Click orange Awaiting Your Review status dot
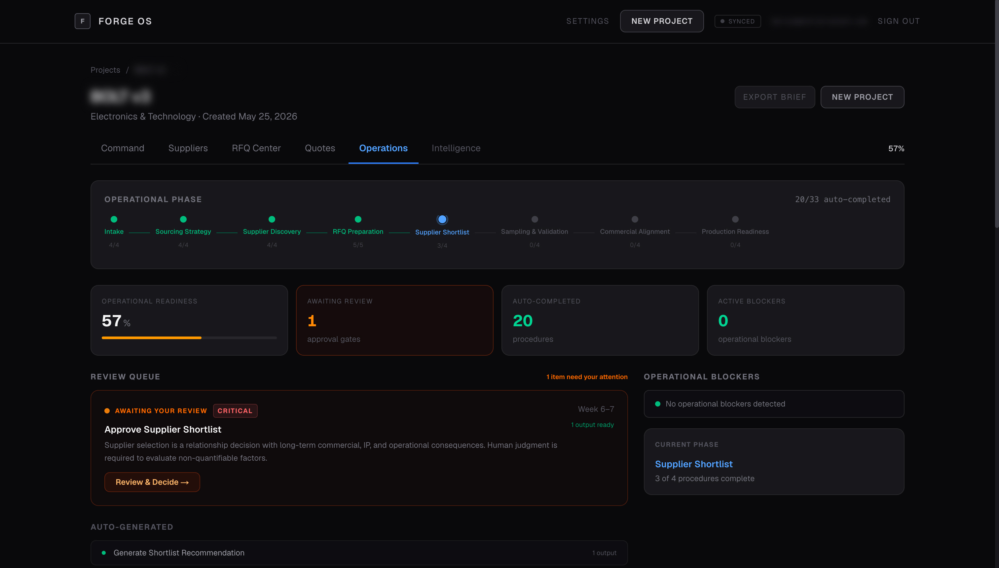Screen dimensions: 999x568 point(107,411)
